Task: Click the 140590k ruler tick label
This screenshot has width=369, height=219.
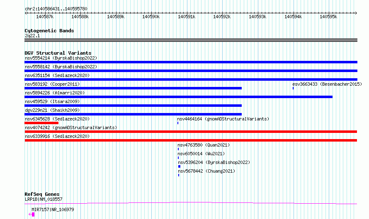Action: (x=151, y=17)
